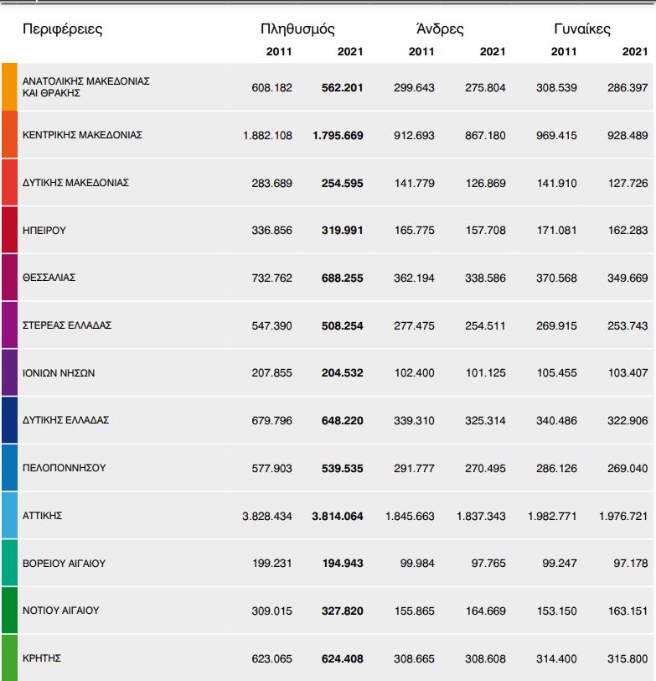
Task: Select the Γυναίκες column header
Action: [x=582, y=29]
